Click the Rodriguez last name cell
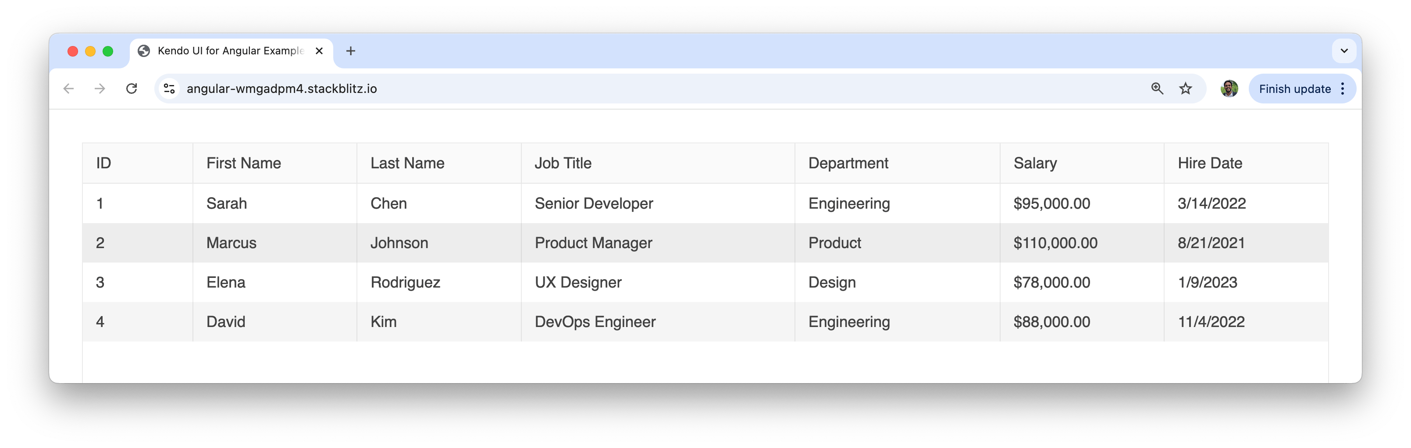 [405, 283]
